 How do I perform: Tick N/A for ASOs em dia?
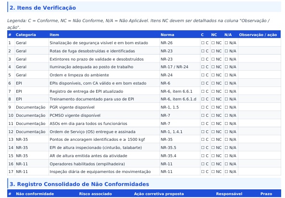click(226, 124)
